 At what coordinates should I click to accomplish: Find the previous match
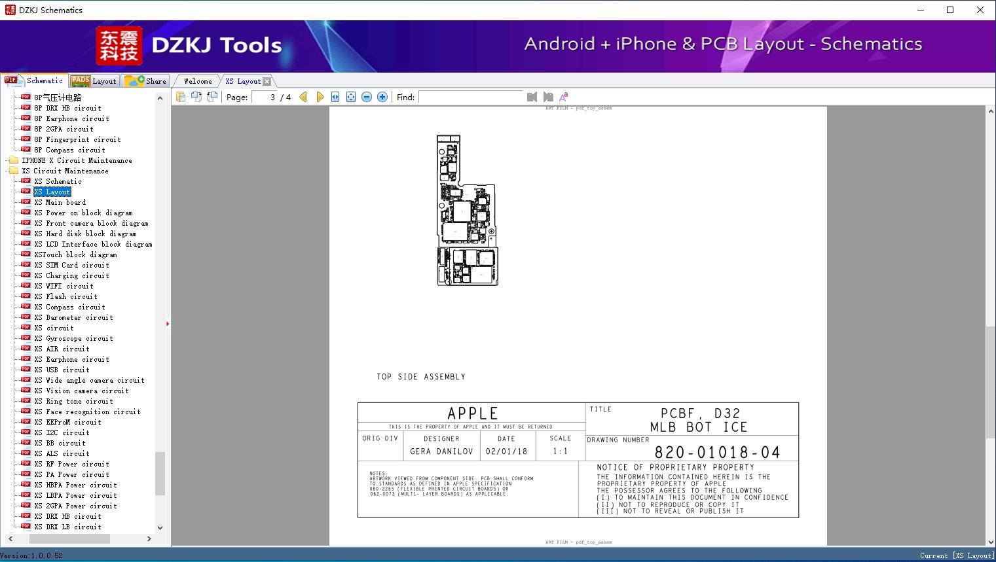tap(532, 97)
